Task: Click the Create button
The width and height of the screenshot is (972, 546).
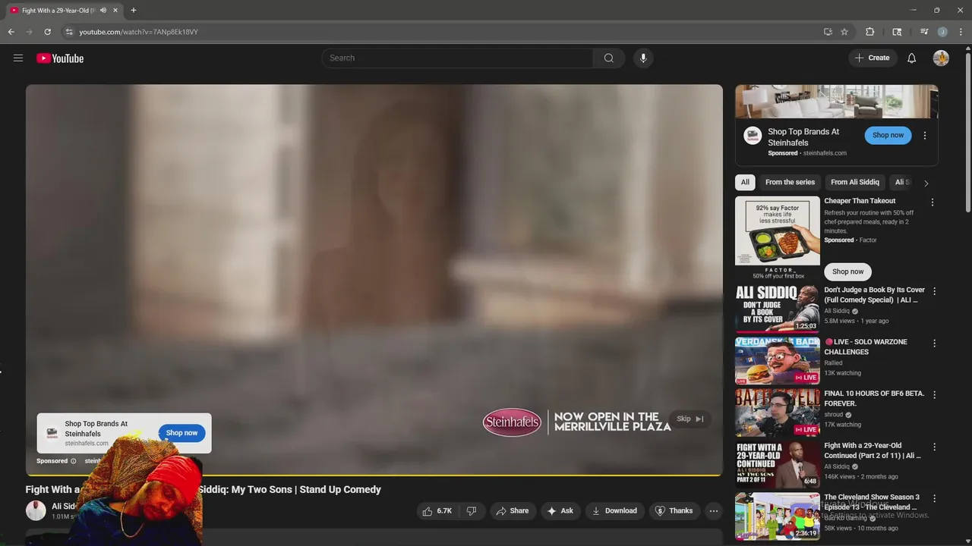Action: [x=872, y=58]
